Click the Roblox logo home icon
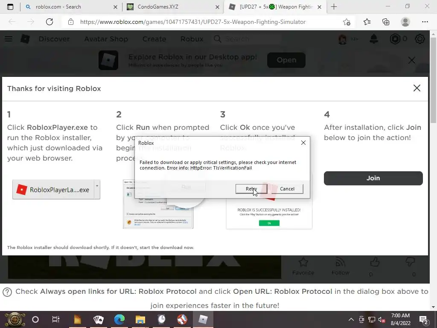The height and width of the screenshot is (328, 437). pyautogui.click(x=25, y=39)
